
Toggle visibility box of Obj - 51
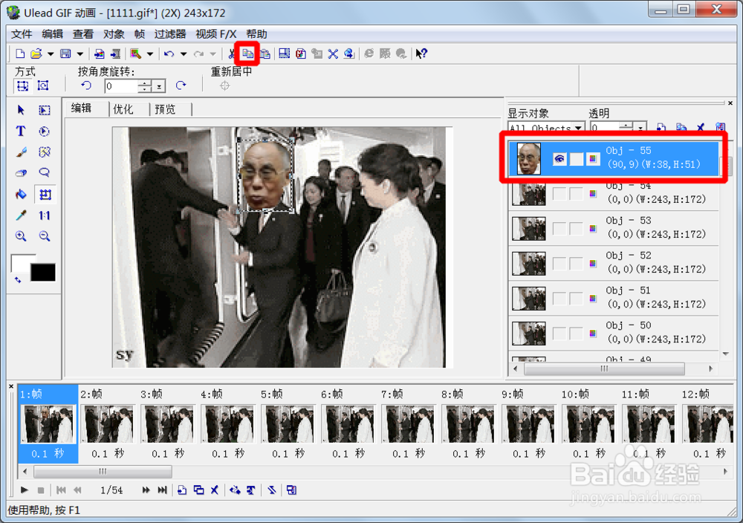coord(559,299)
